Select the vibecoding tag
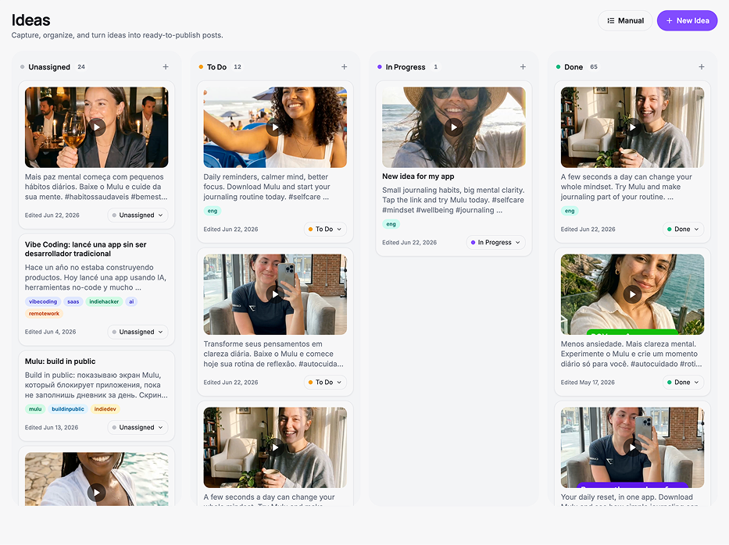Viewport: 729px width, 545px height. click(43, 301)
